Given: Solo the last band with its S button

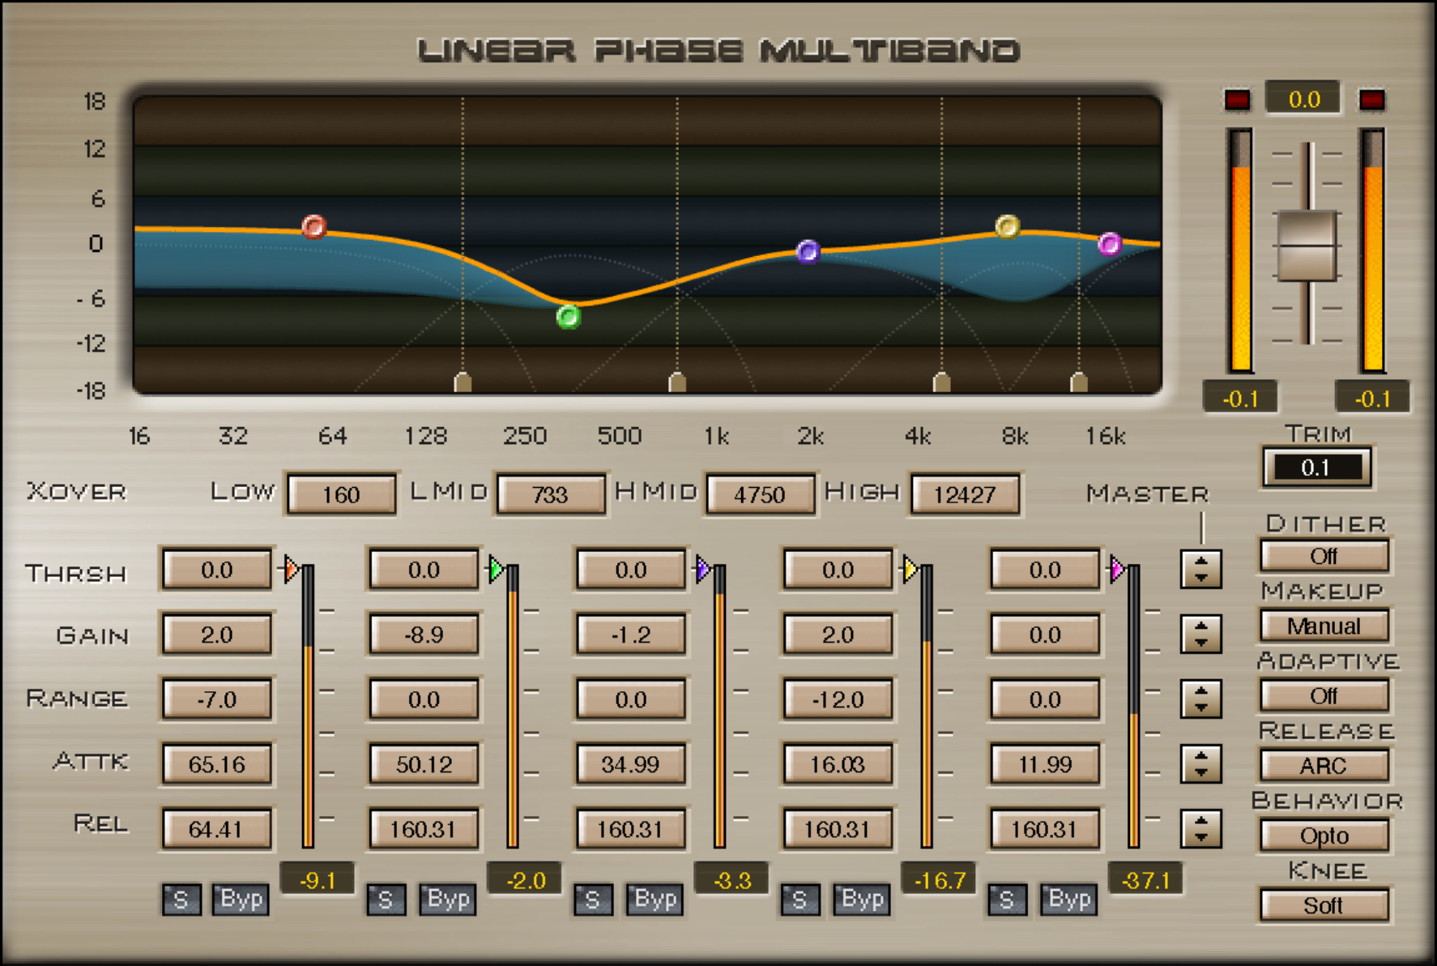Looking at the screenshot, I should (x=1006, y=900).
